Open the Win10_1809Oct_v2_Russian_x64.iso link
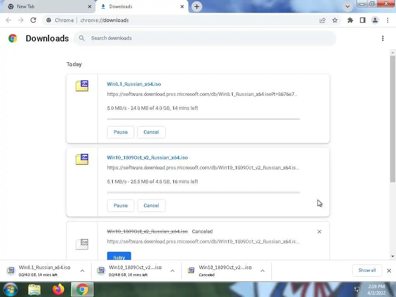Viewport: 396px width, 297px height. coord(147,158)
